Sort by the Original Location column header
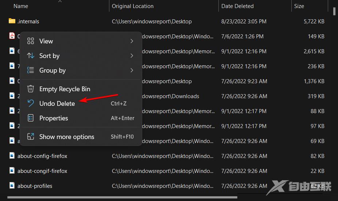 133,6
